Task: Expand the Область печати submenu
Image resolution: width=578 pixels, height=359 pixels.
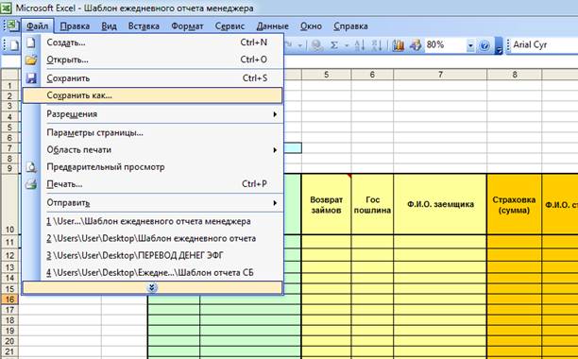Action: pyautogui.click(x=275, y=150)
